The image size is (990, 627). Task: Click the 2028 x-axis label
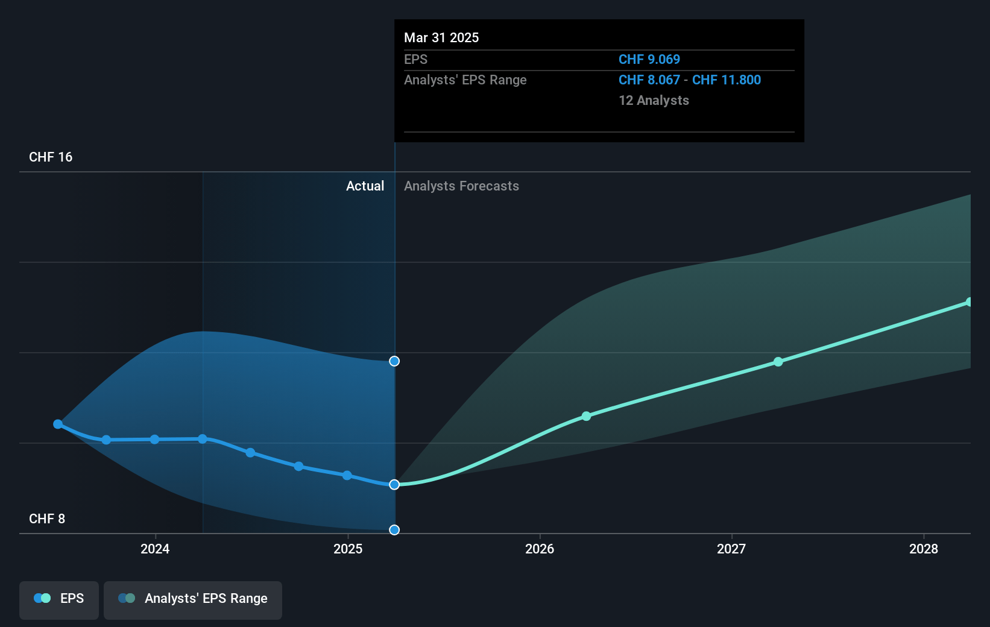click(924, 549)
